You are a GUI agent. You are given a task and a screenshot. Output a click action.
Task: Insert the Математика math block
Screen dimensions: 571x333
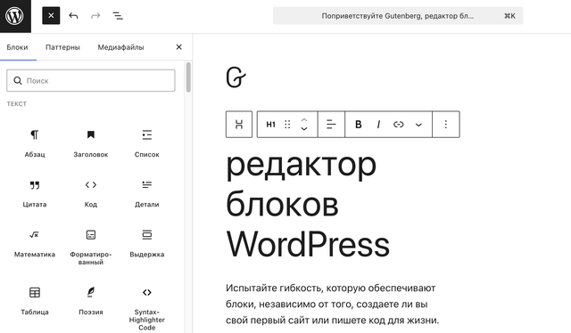pyautogui.click(x=35, y=244)
